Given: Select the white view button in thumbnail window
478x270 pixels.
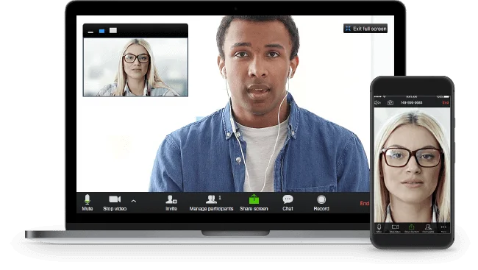Looking at the screenshot, I should (113, 30).
